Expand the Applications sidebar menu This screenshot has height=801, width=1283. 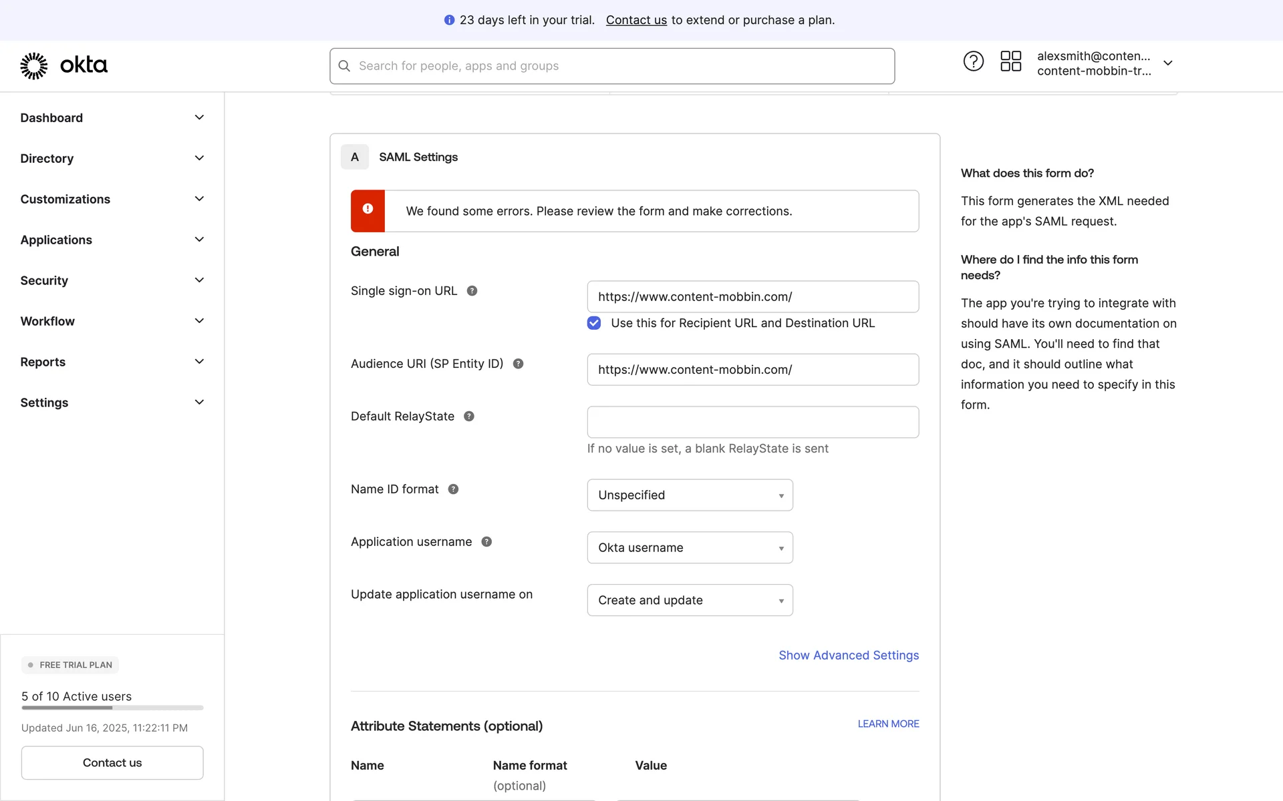point(112,240)
